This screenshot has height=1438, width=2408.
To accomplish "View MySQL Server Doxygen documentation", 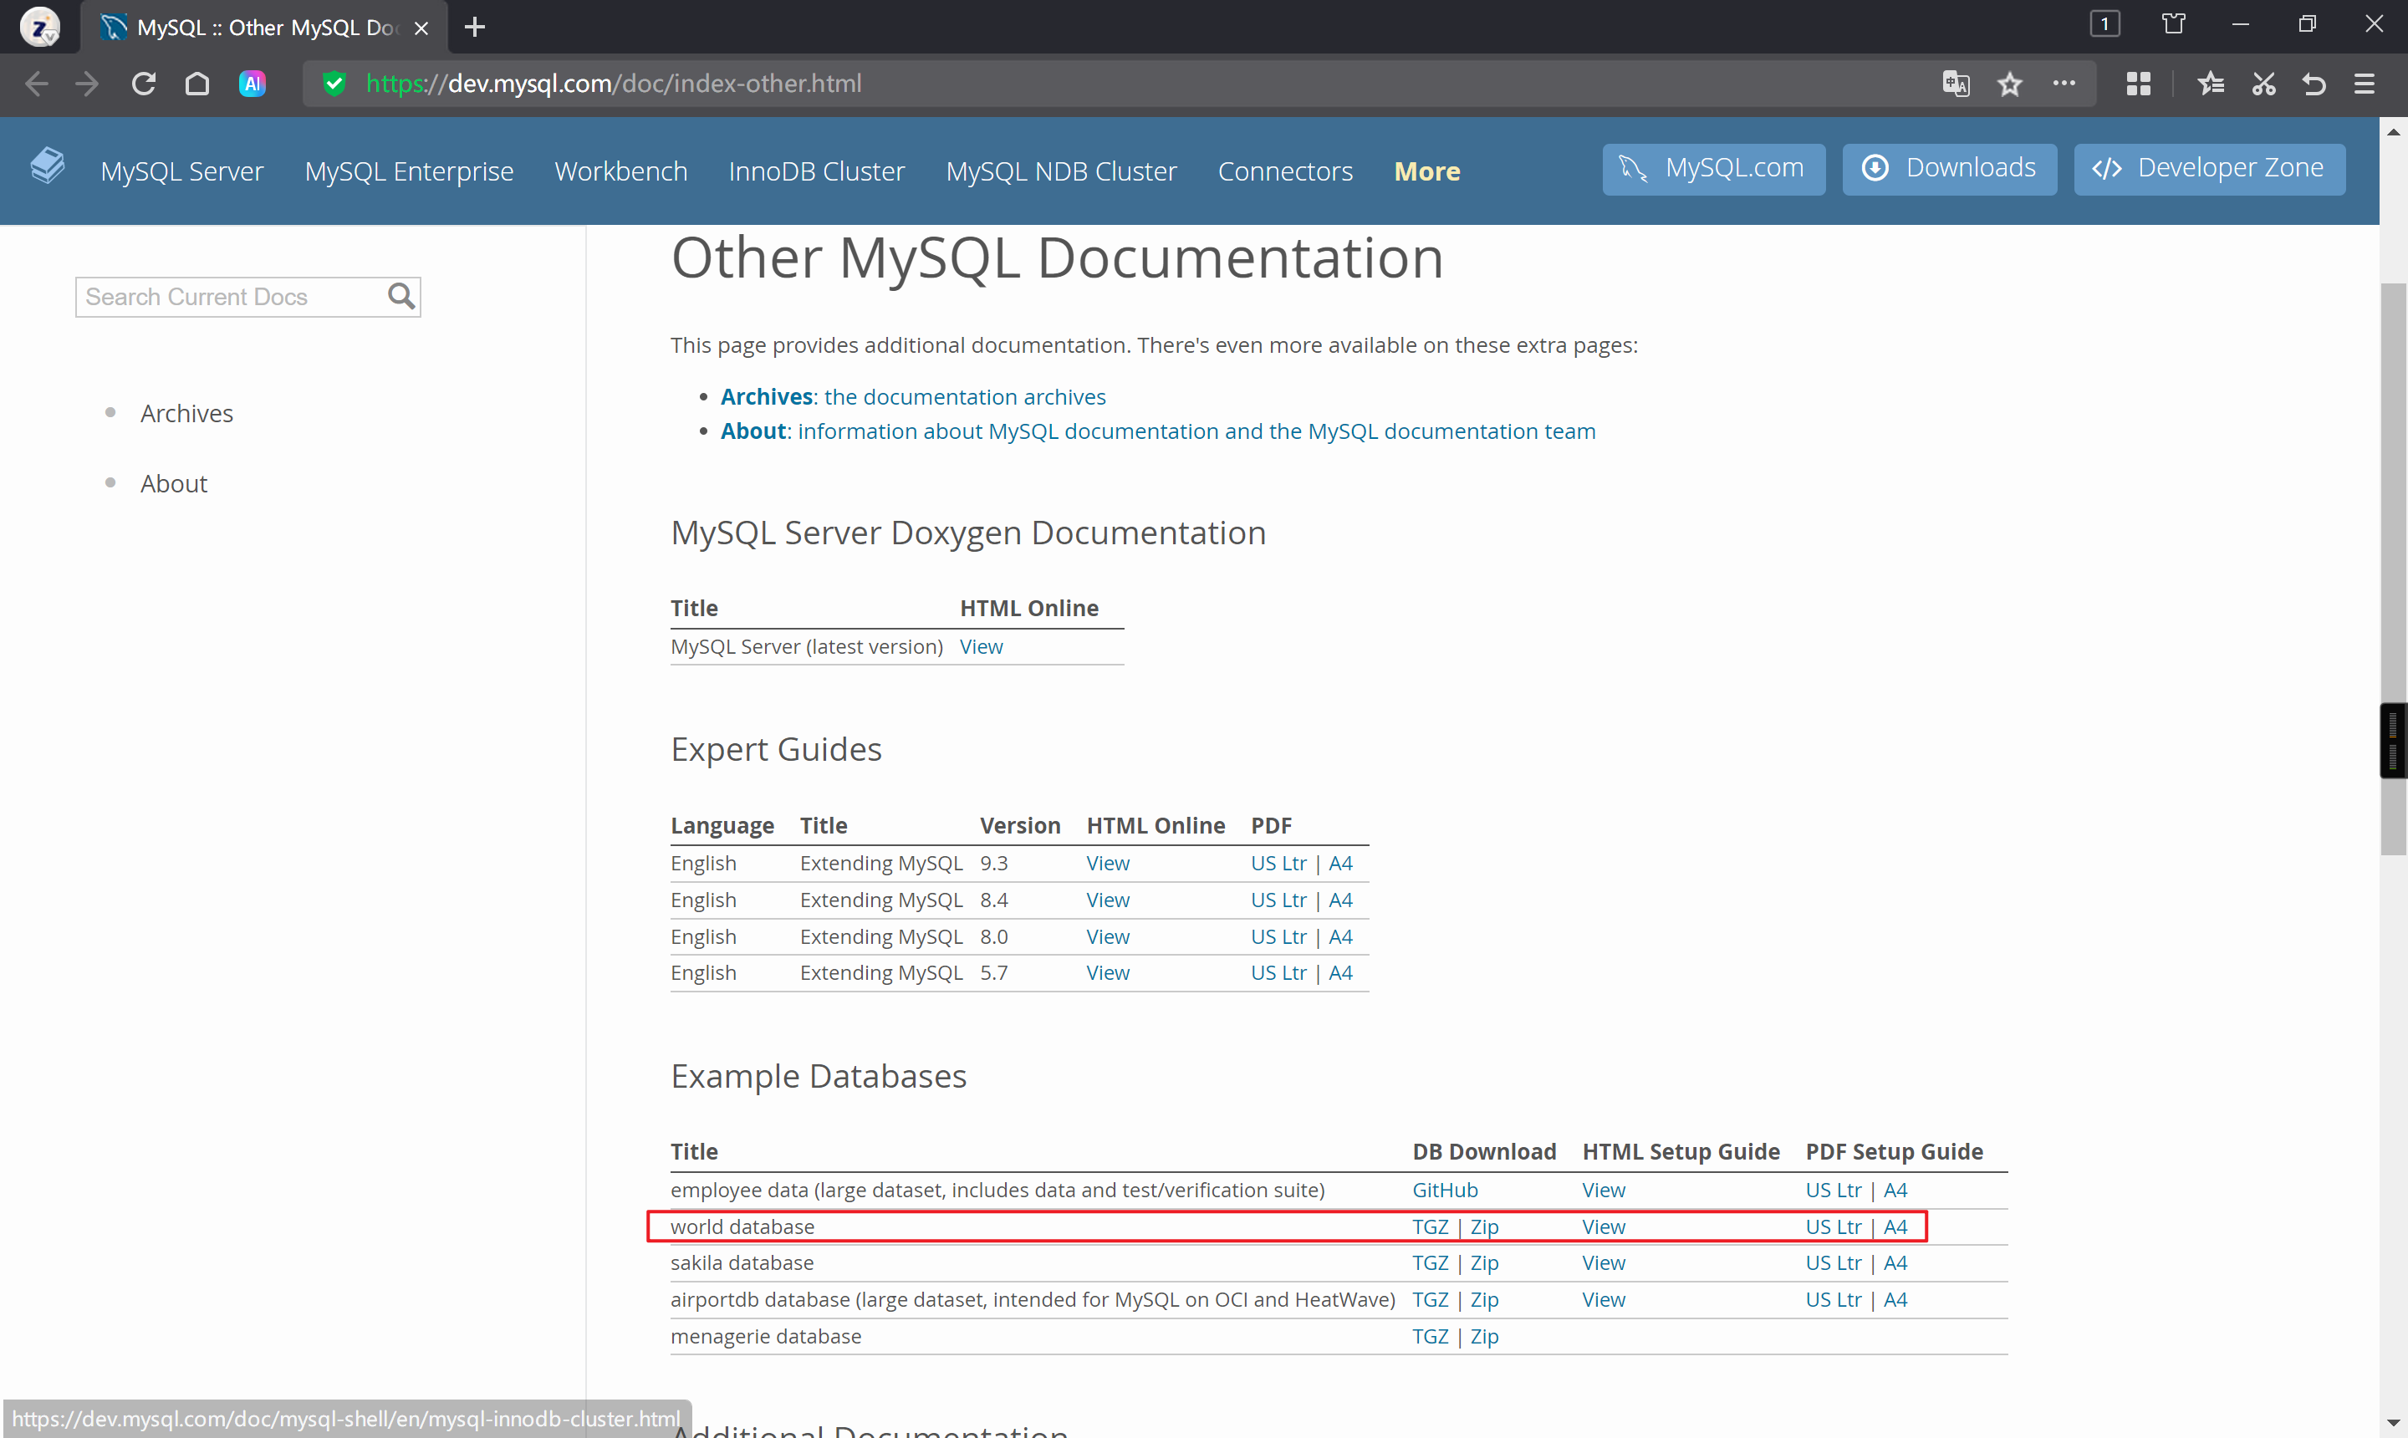I will [x=981, y=646].
